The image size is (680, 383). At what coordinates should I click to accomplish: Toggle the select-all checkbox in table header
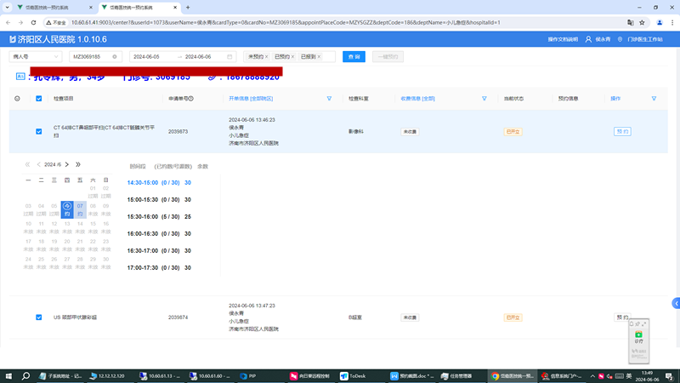39,99
